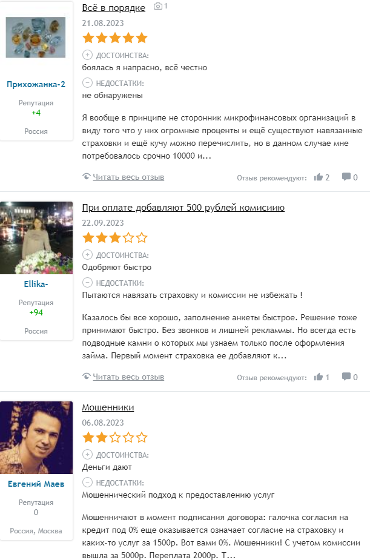This screenshot has height=560, width=370.
Task: Click the camera photo icon beside Всё в порядке
Action: 158,6
